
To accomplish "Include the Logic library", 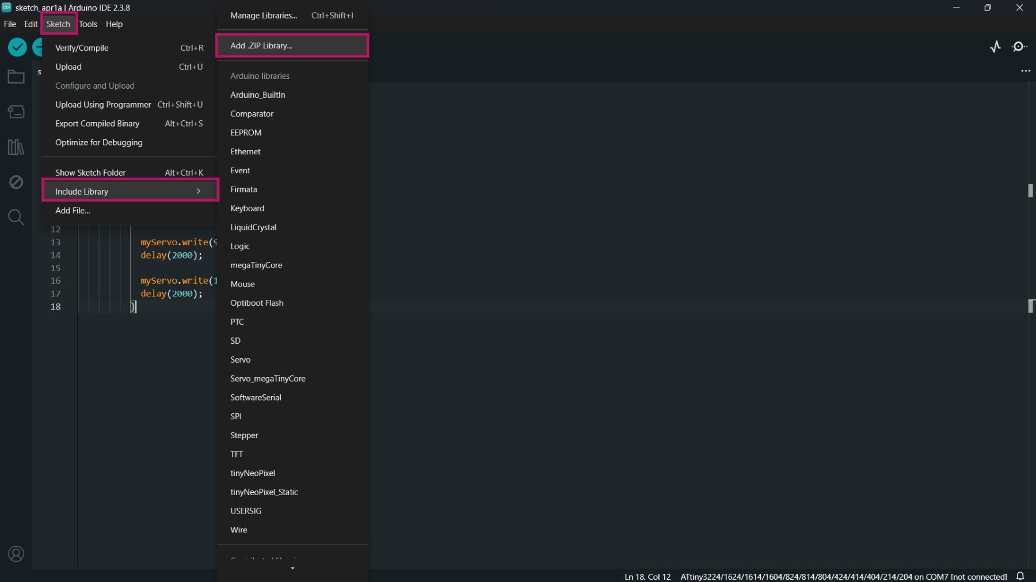I will click(x=292, y=246).
